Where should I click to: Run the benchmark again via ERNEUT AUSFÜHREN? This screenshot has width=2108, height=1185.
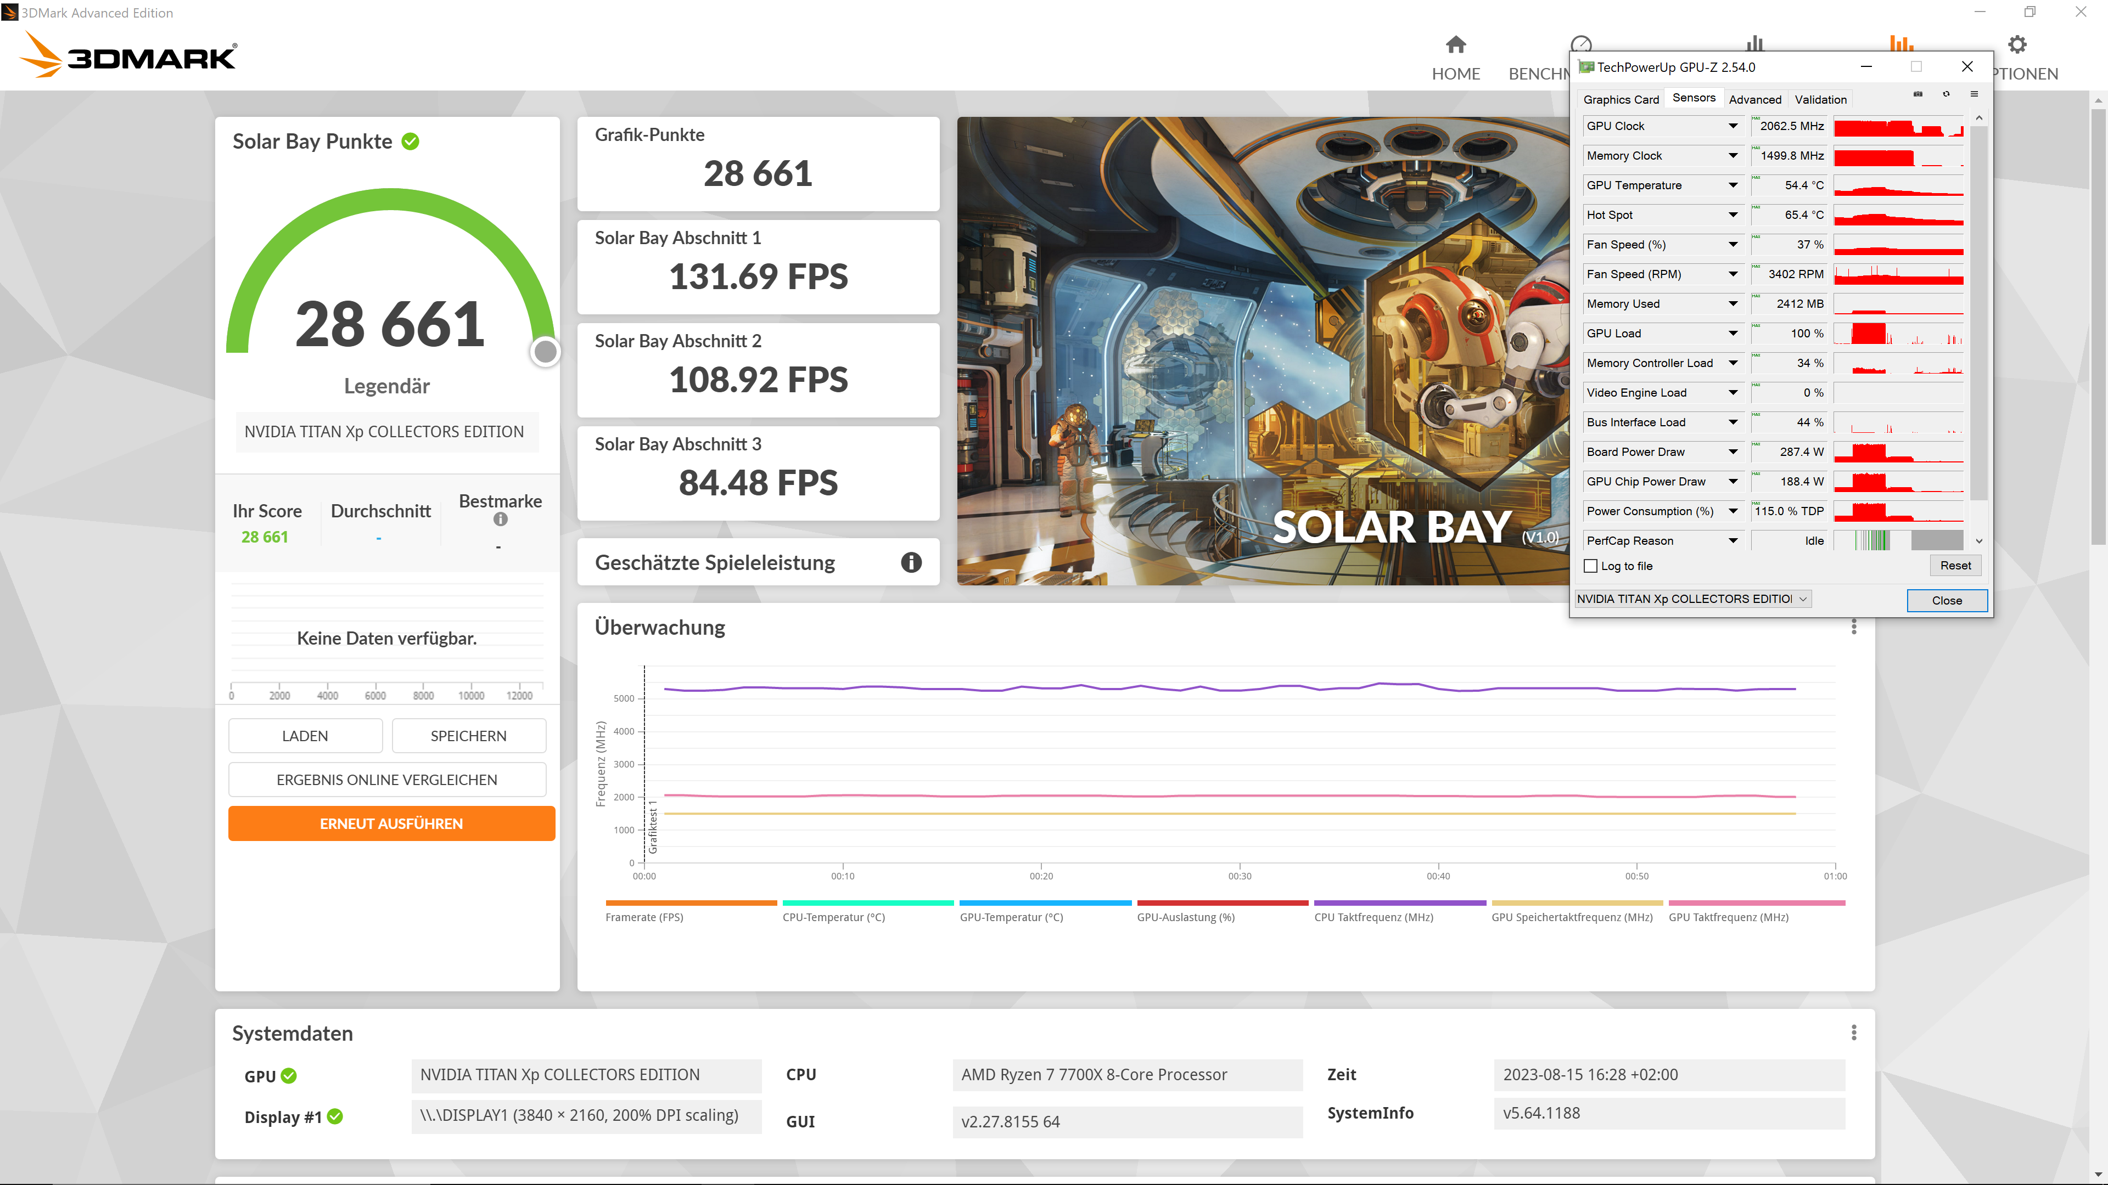(391, 823)
